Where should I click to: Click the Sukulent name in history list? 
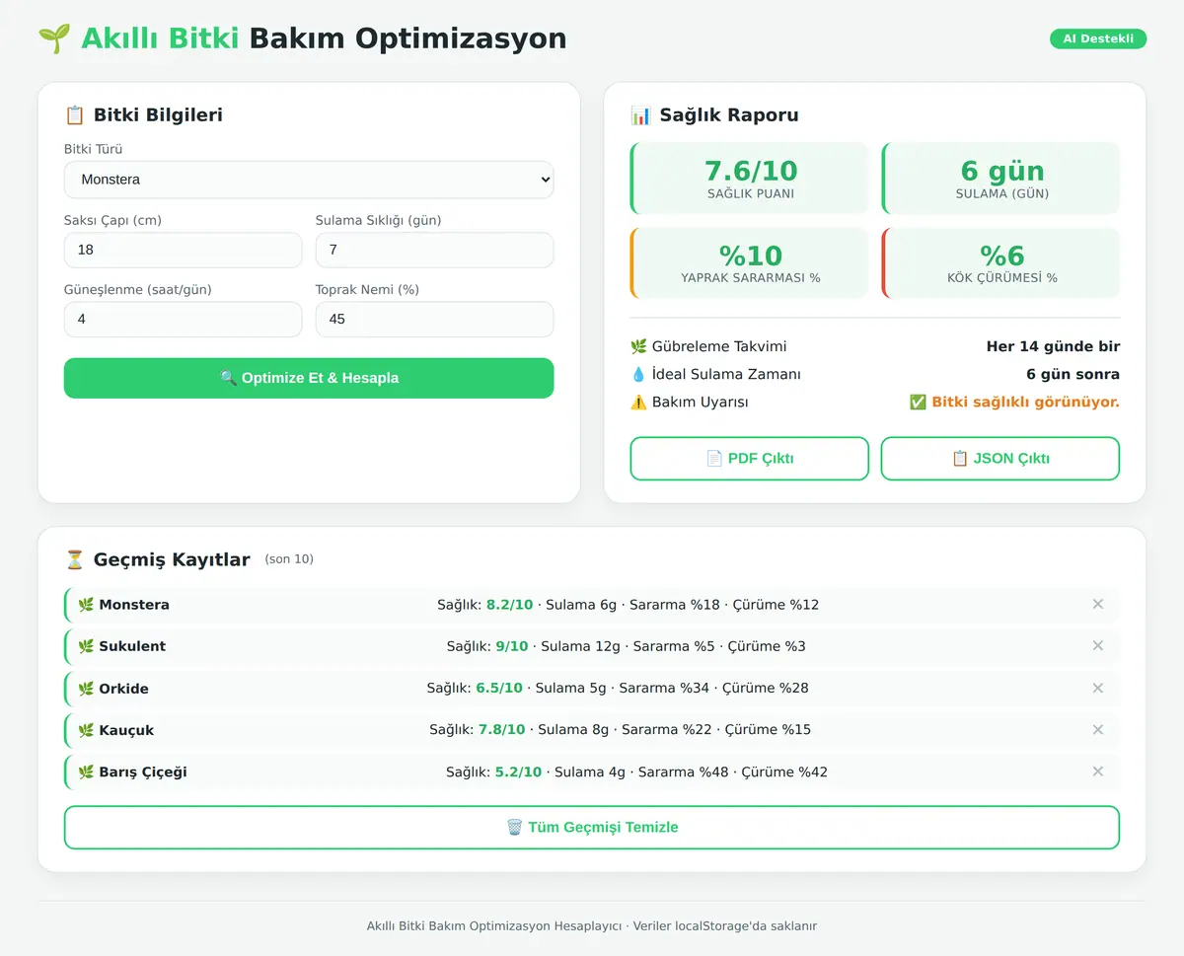pos(132,646)
